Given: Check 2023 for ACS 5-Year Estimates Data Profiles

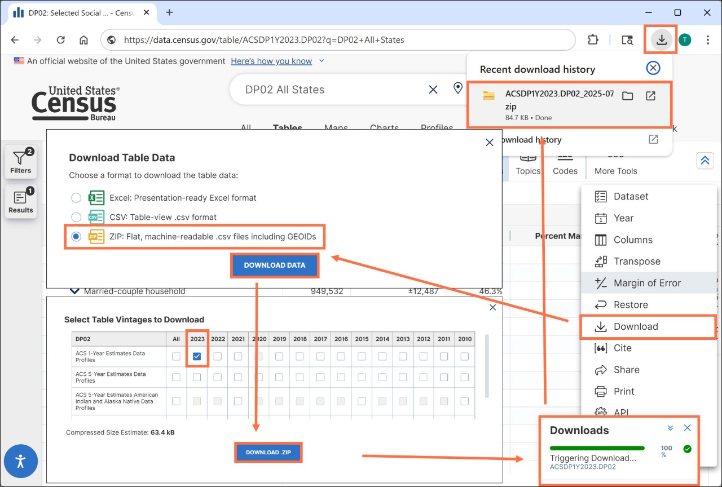Looking at the screenshot, I should tap(197, 377).
